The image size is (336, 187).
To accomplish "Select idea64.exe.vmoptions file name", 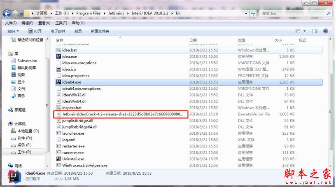I will pos(82,89).
